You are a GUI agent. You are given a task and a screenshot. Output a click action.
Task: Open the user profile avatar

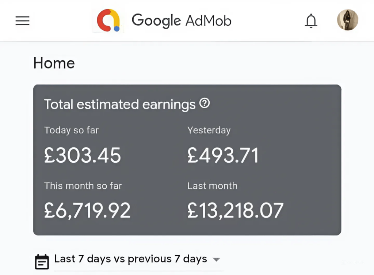(347, 20)
